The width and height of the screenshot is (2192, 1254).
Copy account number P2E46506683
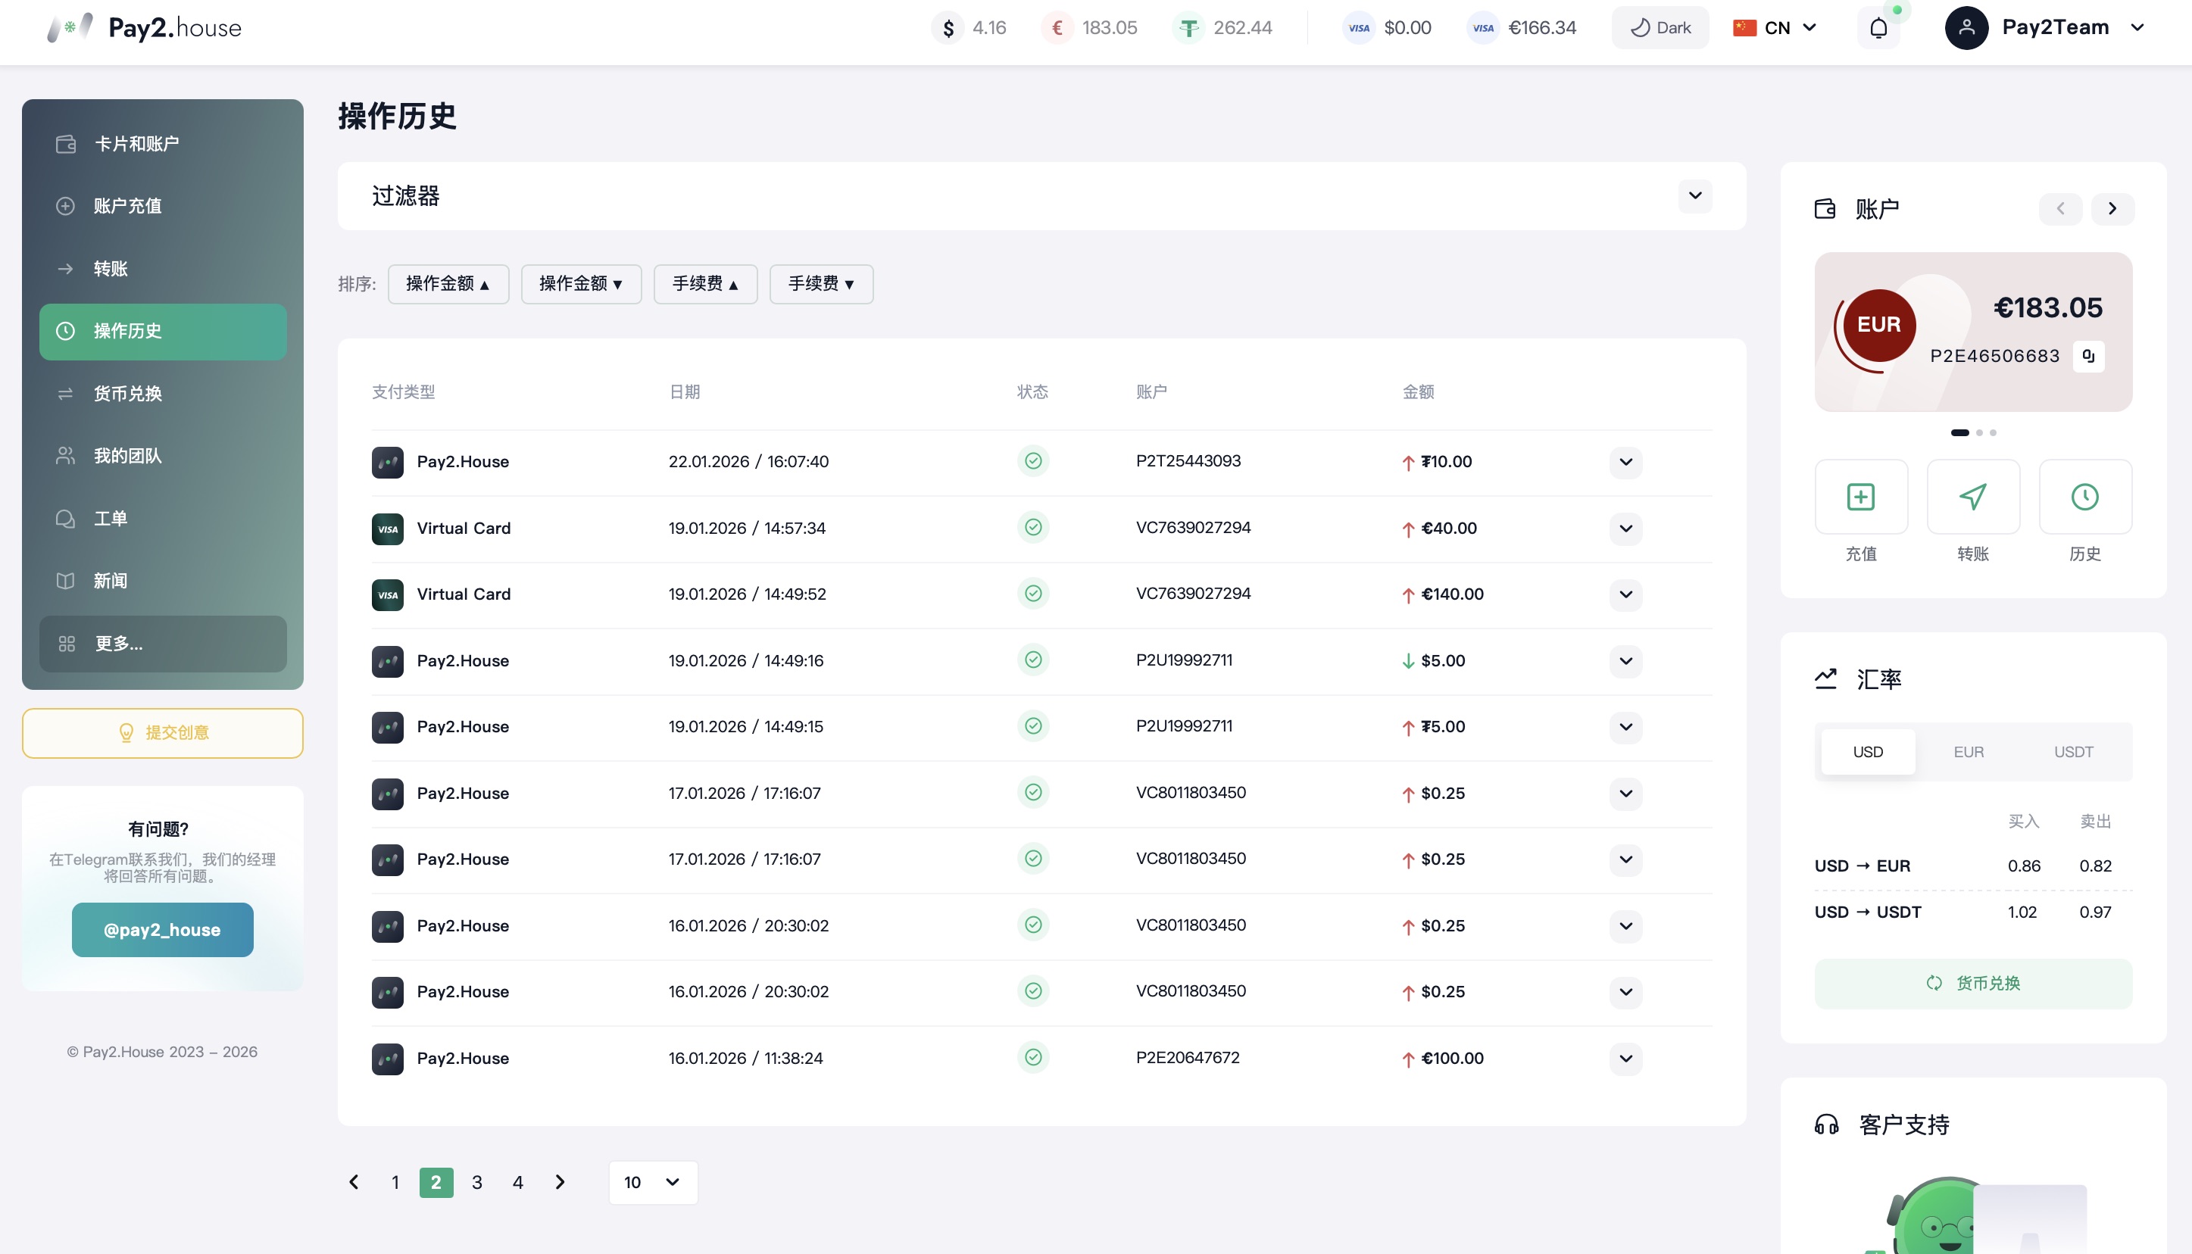2089,356
